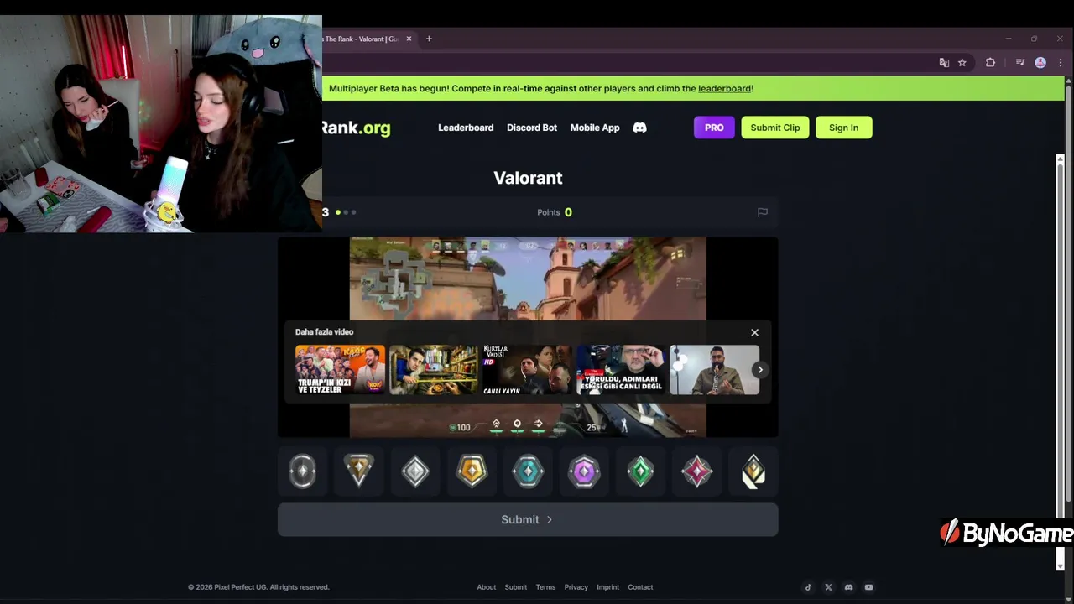Select the Bronze rank badge
The image size is (1074, 604).
[359, 471]
